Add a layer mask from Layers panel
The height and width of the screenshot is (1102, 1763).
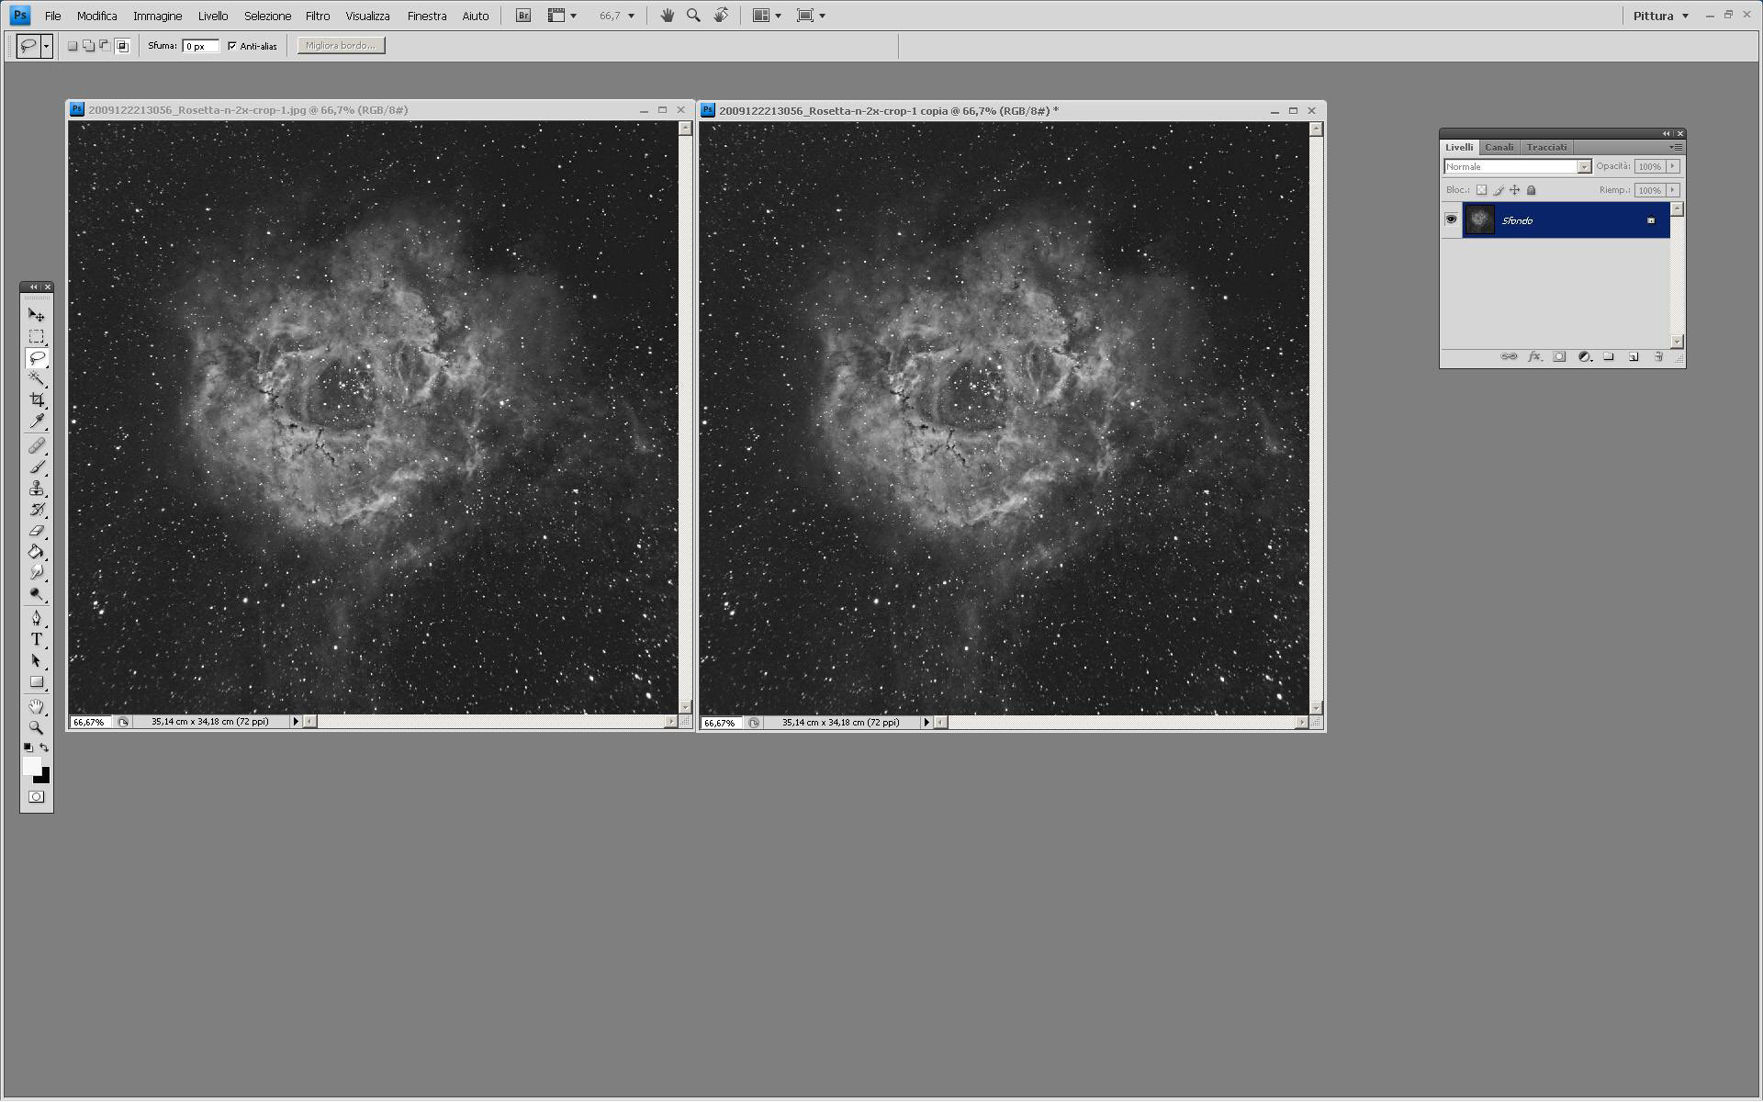[x=1559, y=357]
